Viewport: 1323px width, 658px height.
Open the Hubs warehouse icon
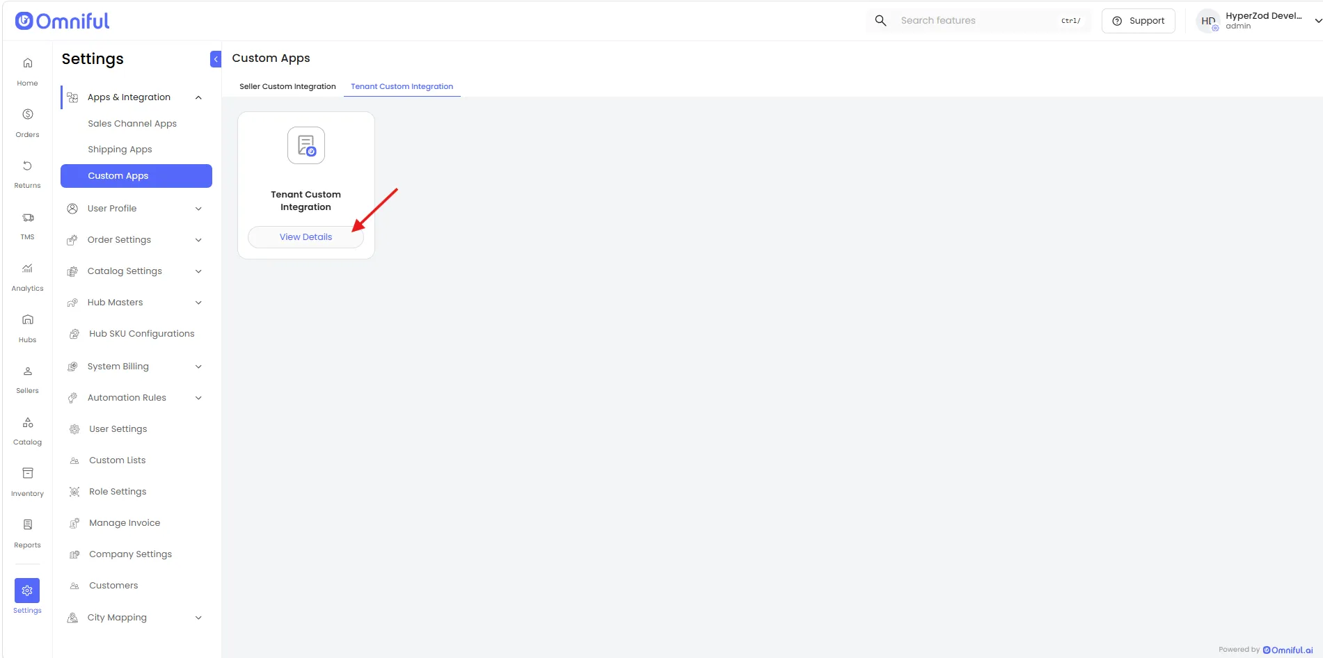[28, 320]
